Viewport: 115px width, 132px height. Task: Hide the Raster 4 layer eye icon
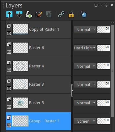point(9,70)
